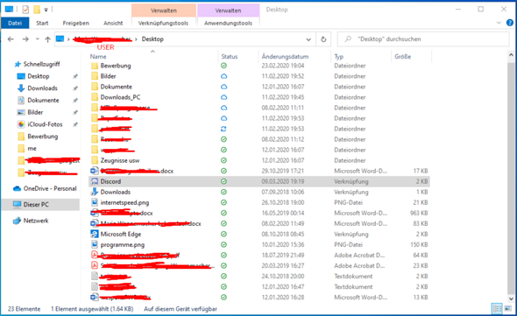
Task: Click the scrollbar down arrow
Action: 511,298
